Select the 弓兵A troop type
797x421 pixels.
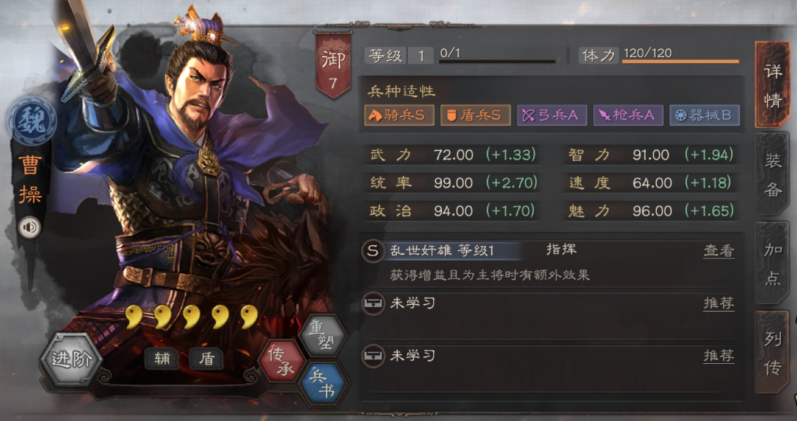tap(552, 115)
